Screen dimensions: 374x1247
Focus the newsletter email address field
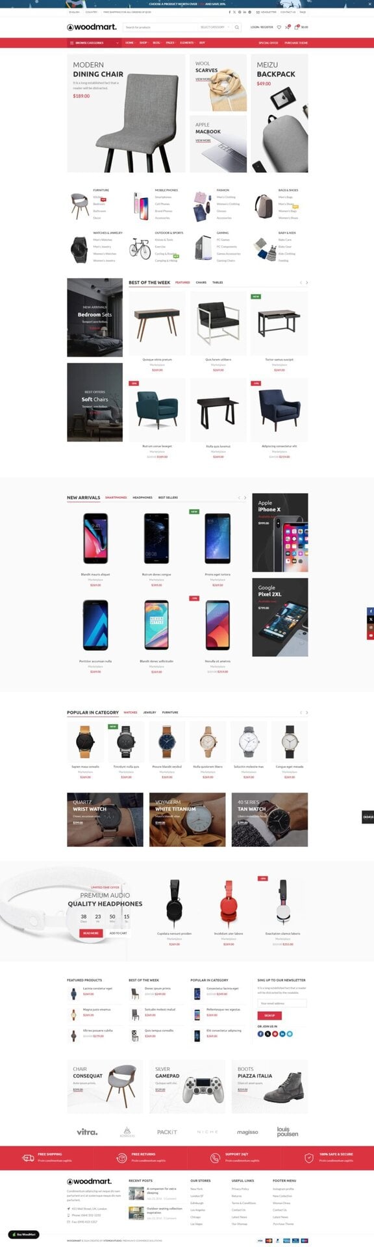282,1003
